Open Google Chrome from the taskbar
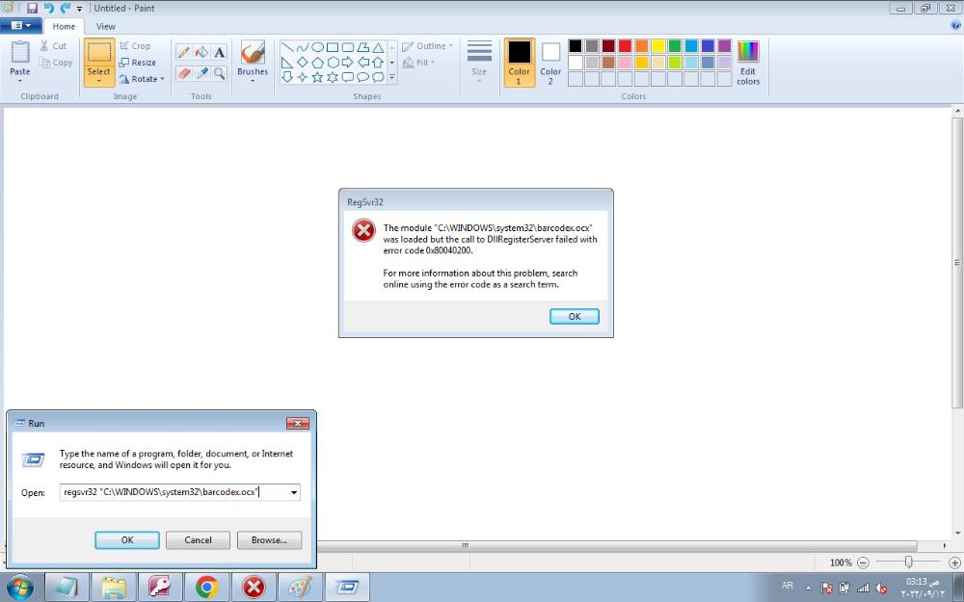This screenshot has width=964, height=602. tap(206, 588)
